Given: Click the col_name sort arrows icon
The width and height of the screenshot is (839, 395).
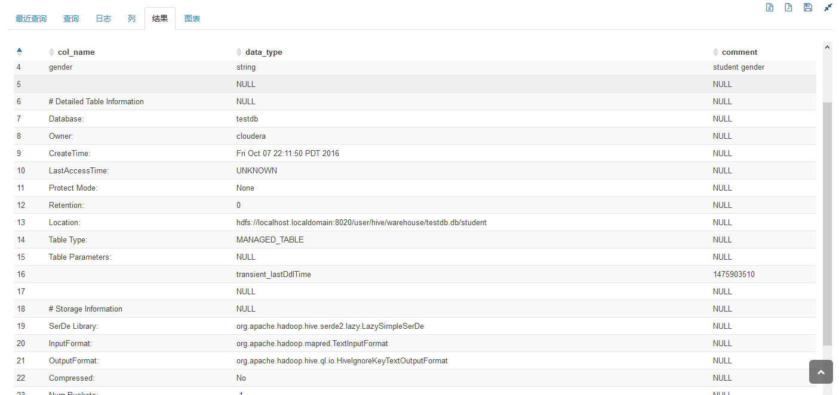Looking at the screenshot, I should [x=52, y=52].
